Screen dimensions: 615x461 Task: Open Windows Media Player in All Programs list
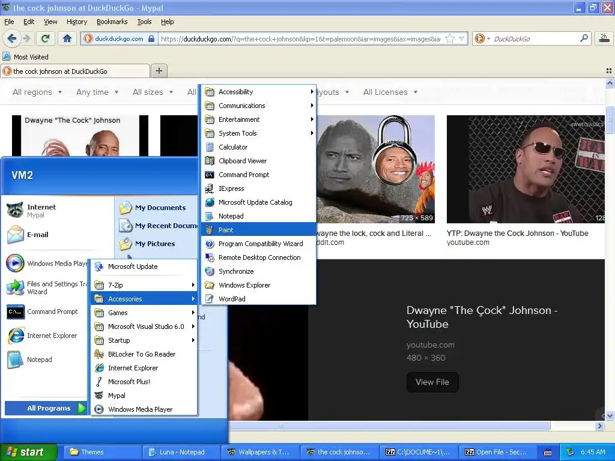[144, 409]
